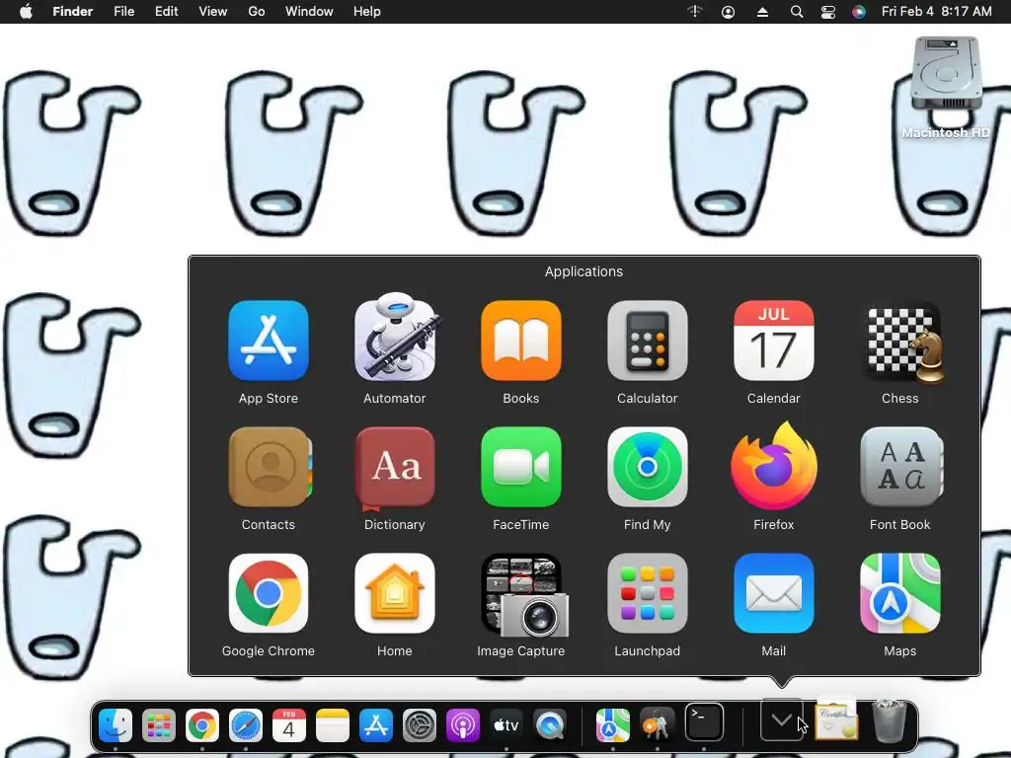This screenshot has height=758, width=1011.
Task: Open the certificate document in the Dock
Action: point(836,720)
